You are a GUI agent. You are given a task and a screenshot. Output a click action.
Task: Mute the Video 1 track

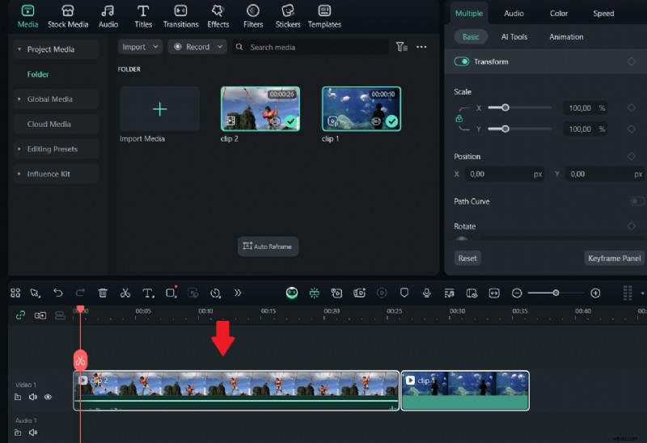coord(33,397)
